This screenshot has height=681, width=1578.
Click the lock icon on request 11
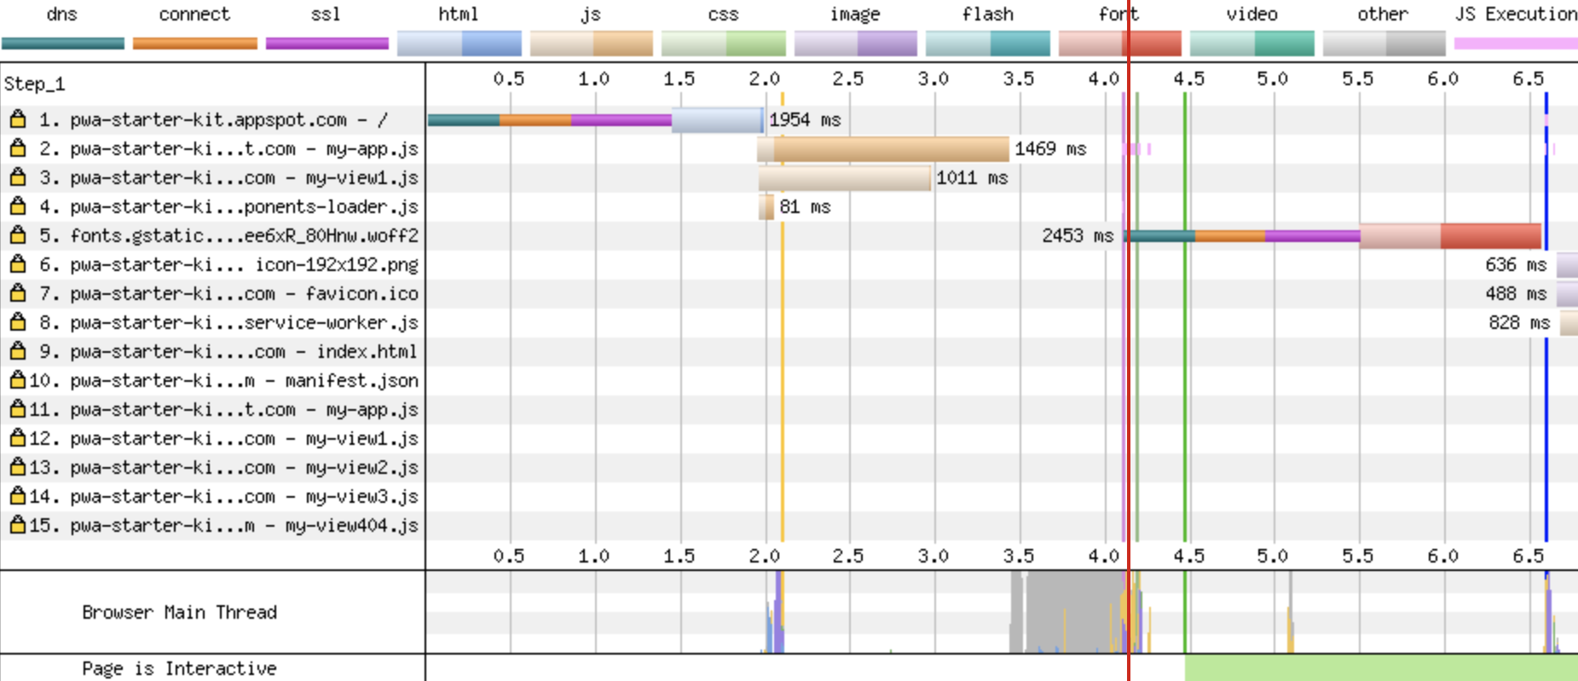[17, 408]
